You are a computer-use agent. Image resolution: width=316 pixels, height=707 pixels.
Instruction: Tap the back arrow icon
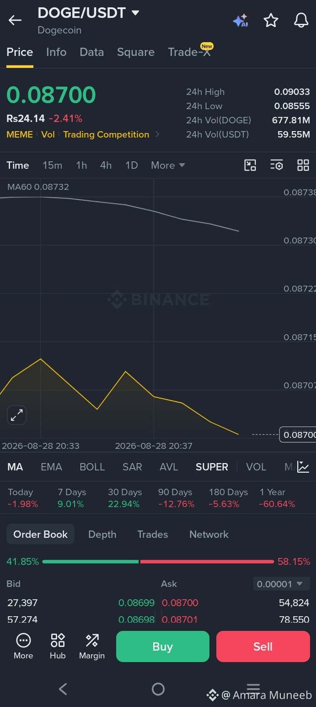pyautogui.click(x=15, y=20)
